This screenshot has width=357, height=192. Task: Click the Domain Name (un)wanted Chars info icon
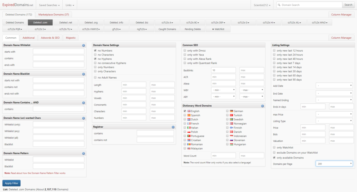point(84,118)
